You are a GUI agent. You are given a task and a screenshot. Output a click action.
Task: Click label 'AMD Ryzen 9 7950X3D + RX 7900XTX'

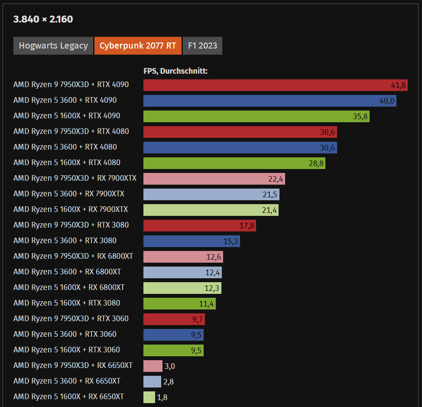tap(75, 178)
